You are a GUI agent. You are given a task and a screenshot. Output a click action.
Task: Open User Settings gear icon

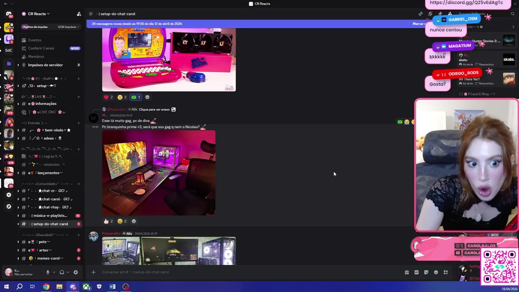75,272
